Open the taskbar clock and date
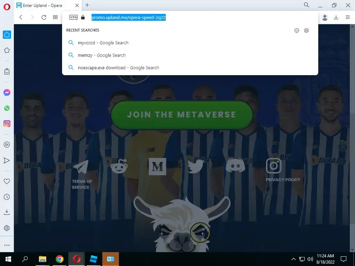Screen dimensions: 355x266 325,259
